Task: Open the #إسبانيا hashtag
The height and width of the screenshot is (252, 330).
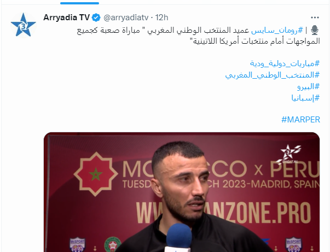Action: (x=305, y=98)
